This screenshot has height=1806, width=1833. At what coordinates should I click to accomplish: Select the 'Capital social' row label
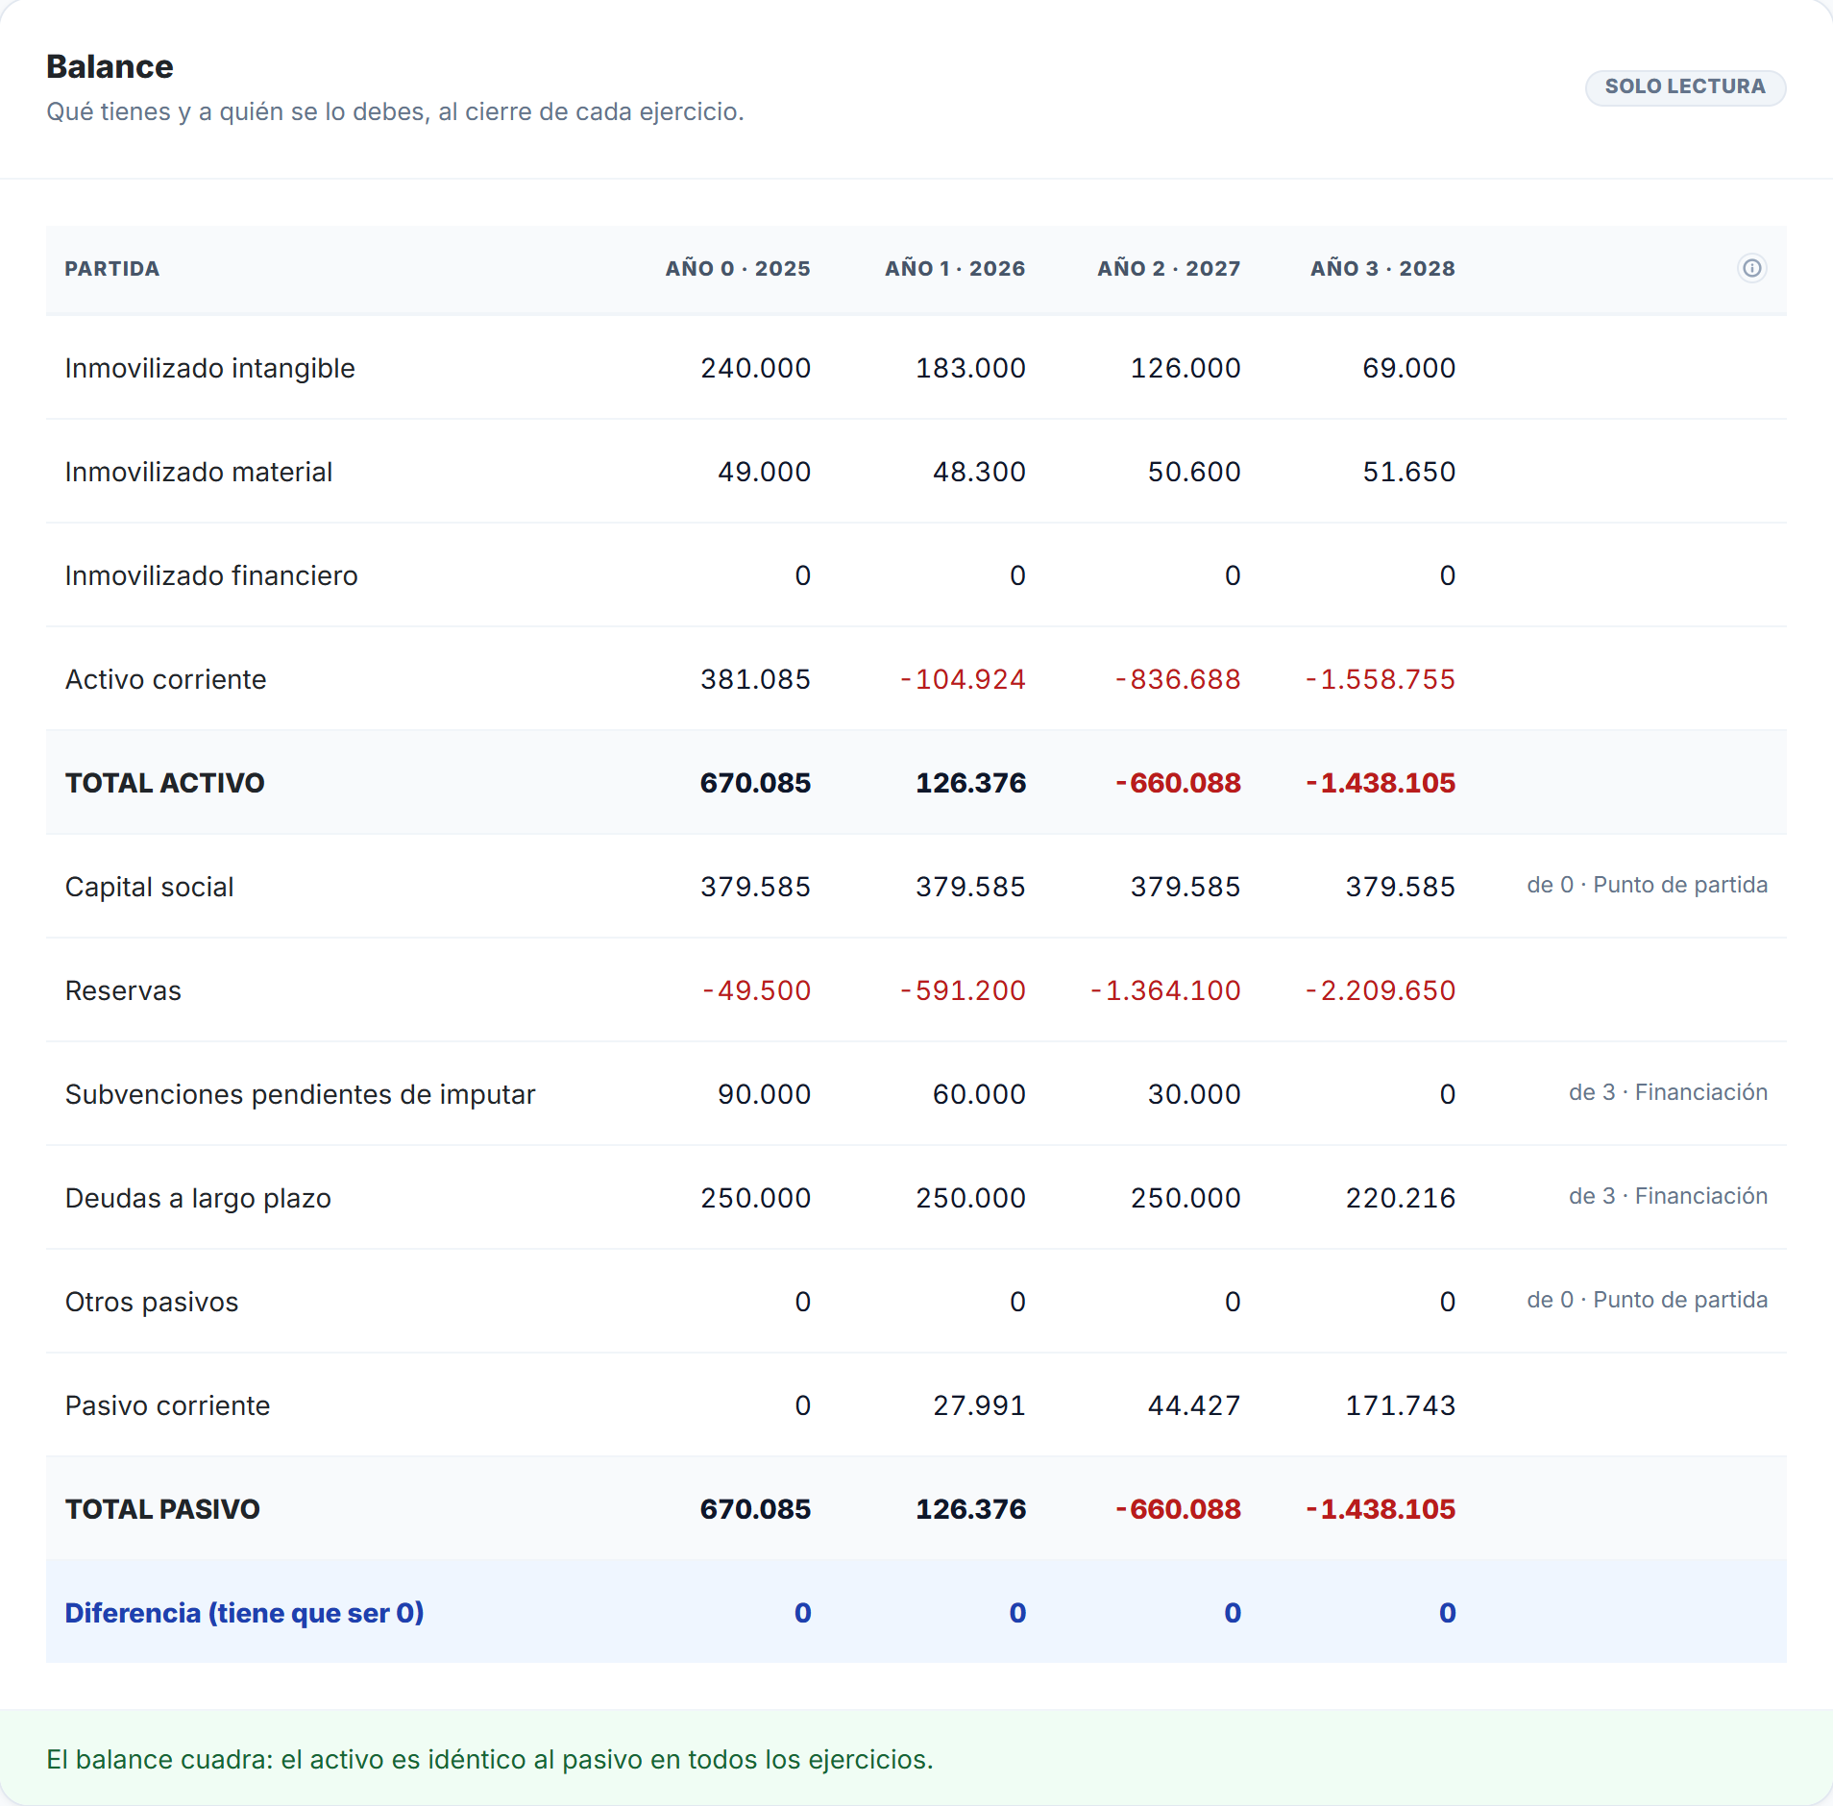tap(149, 887)
